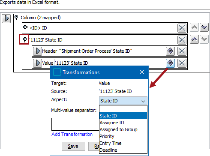Click the Source value '11123' State ID
Screen dimensions: 210x156
[115, 91]
